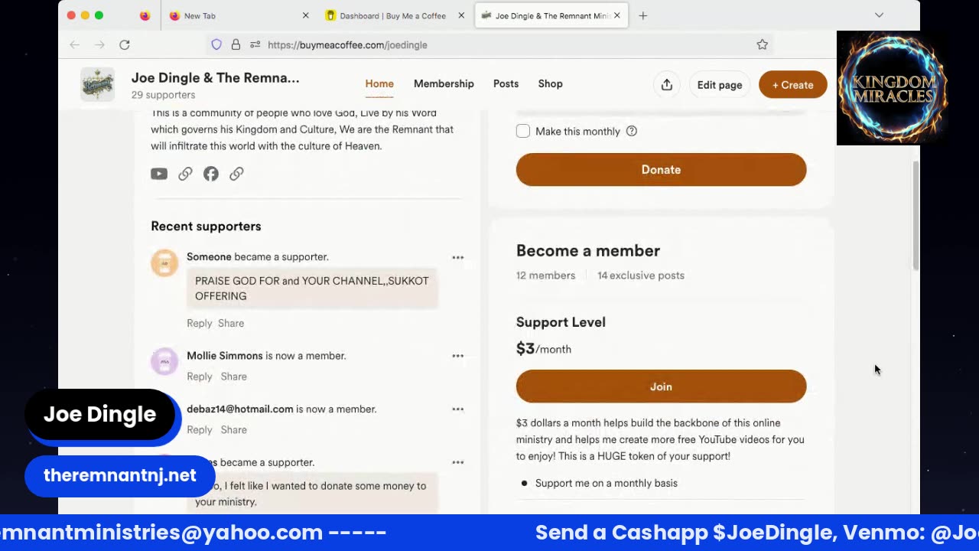Click the 12 members text
This screenshot has height=551, width=979.
click(545, 275)
